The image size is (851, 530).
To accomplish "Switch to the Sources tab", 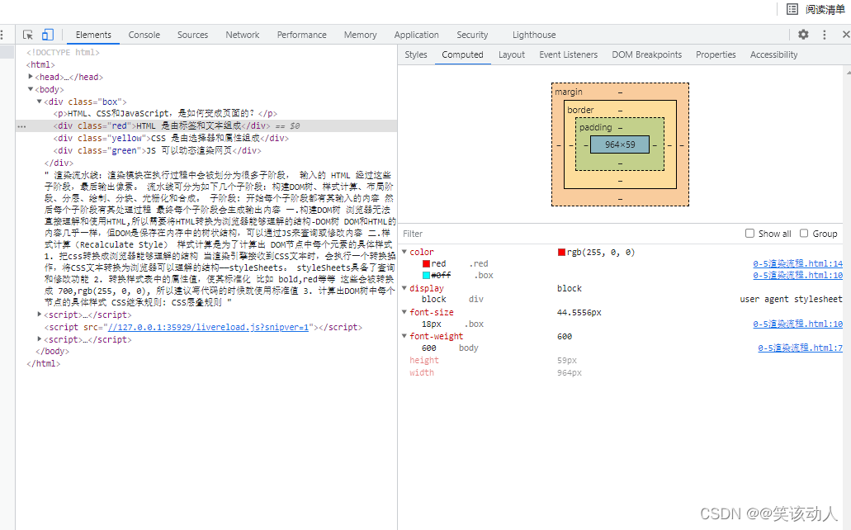I will [x=192, y=35].
